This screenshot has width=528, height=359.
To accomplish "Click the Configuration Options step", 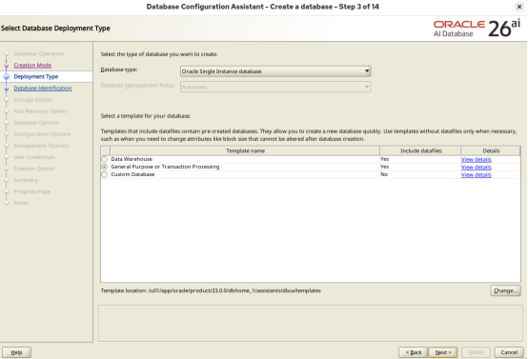I will point(42,134).
